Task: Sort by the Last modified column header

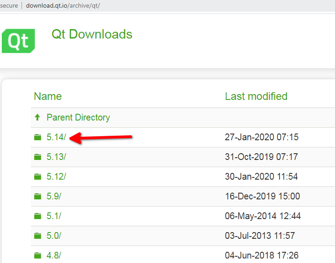Action: coord(256,96)
